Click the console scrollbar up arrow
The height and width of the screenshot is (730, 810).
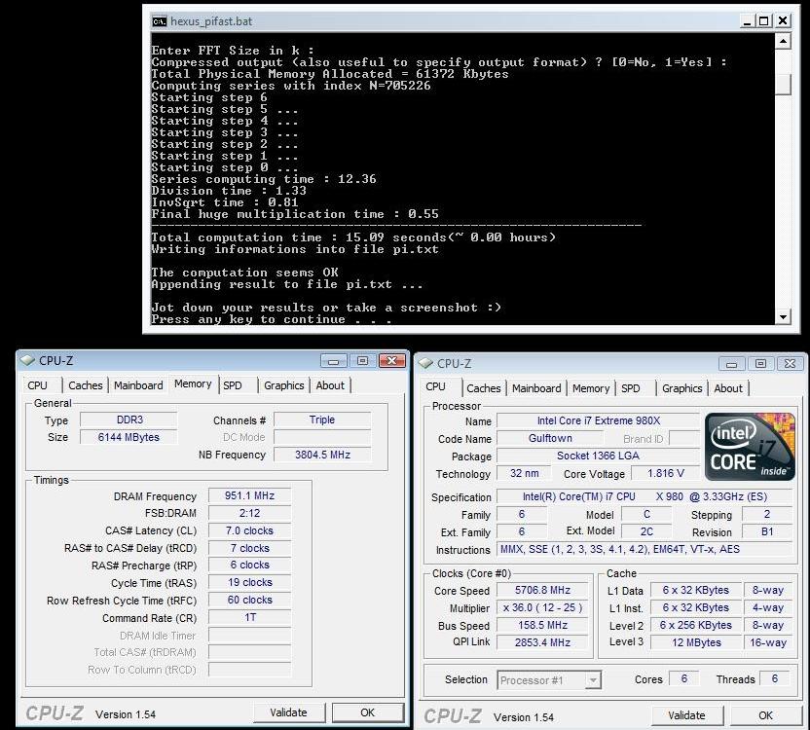coord(783,41)
